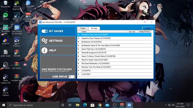Open OBS Studio desktop shortcut
This screenshot has width=193, height=108.
point(5,66)
